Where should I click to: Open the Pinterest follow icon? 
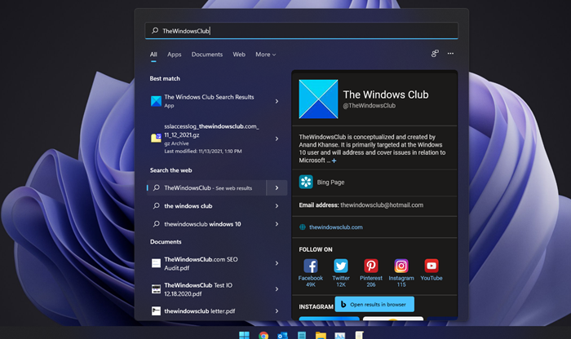point(371,266)
